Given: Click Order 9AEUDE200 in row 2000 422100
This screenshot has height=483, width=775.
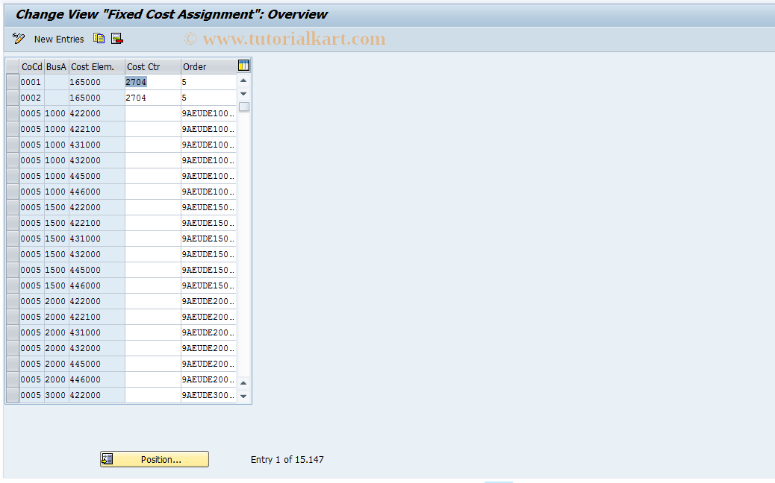Looking at the screenshot, I should pos(208,317).
